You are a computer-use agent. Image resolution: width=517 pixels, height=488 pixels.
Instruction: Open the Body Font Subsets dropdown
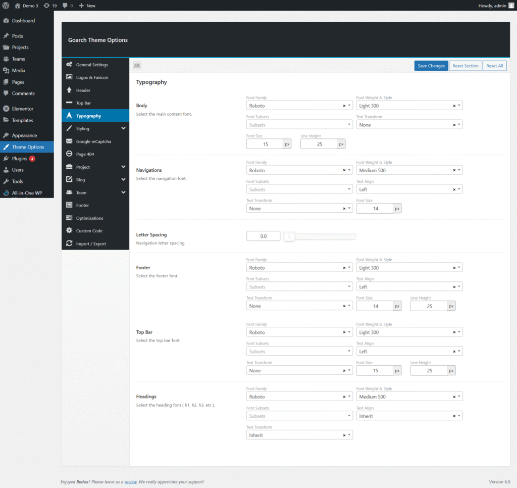point(299,125)
